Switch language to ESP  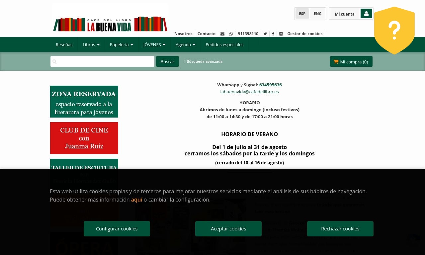(x=302, y=14)
